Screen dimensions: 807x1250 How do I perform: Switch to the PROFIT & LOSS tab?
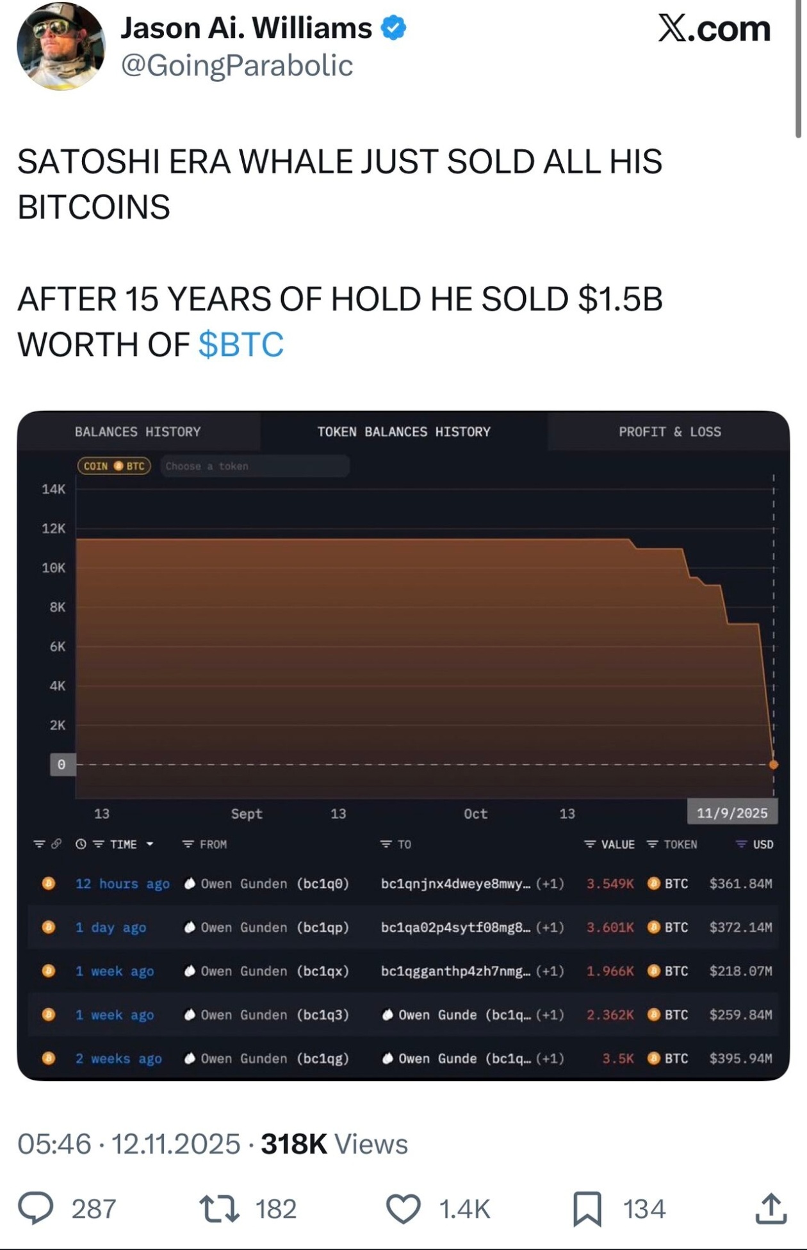[669, 432]
